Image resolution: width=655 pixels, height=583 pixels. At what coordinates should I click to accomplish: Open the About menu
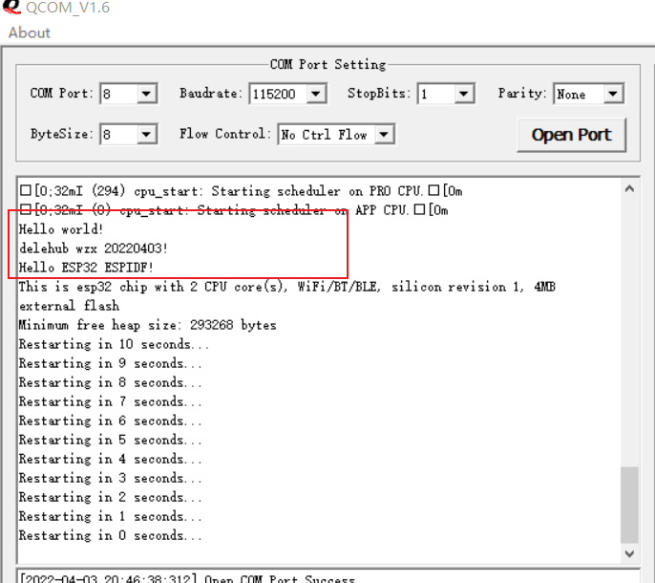coord(30,32)
